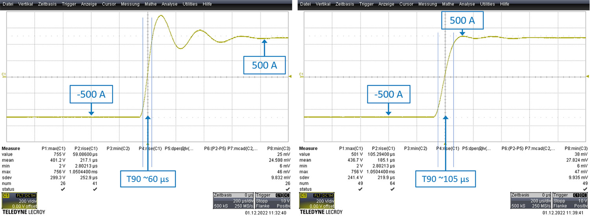Click the trigger level arrow beside the T90 ~105 µs waveform

pos(588,77)
